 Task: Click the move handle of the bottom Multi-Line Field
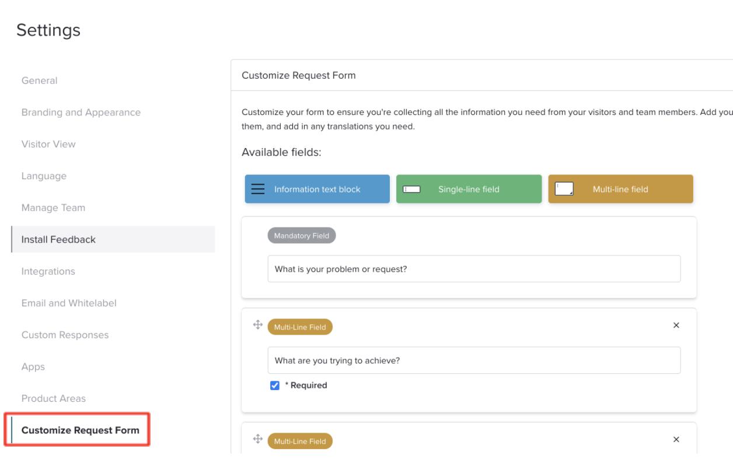[x=257, y=439]
